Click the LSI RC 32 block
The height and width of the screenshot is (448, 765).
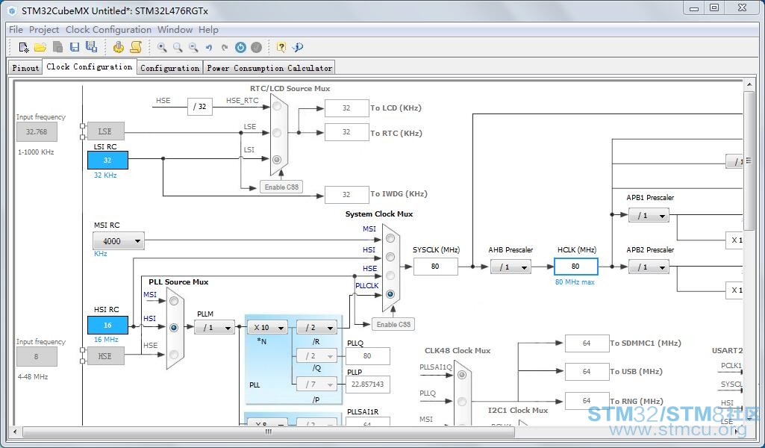click(x=107, y=160)
